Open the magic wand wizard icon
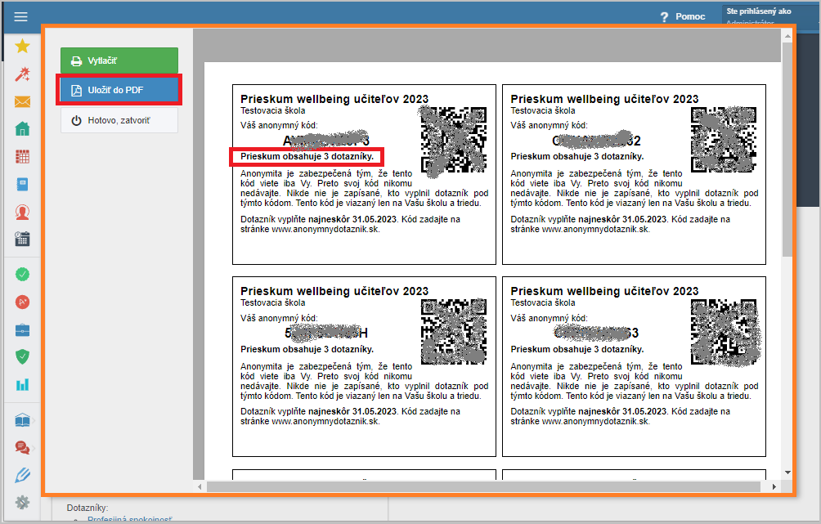This screenshot has height=524, width=821. click(x=22, y=74)
